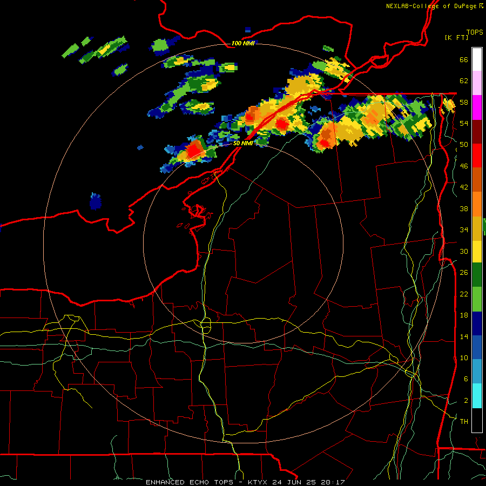Click the medium blue legend swatch
Image resolution: width=486 pixels, height=486 pixels.
[x=477, y=347]
